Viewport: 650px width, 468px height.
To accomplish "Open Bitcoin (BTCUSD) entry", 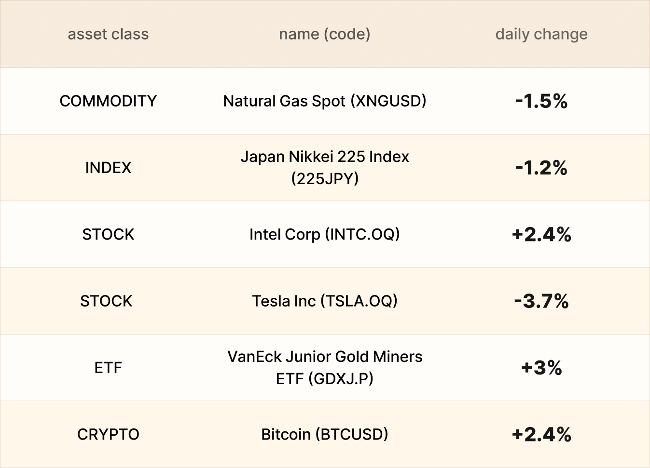I will (324, 434).
